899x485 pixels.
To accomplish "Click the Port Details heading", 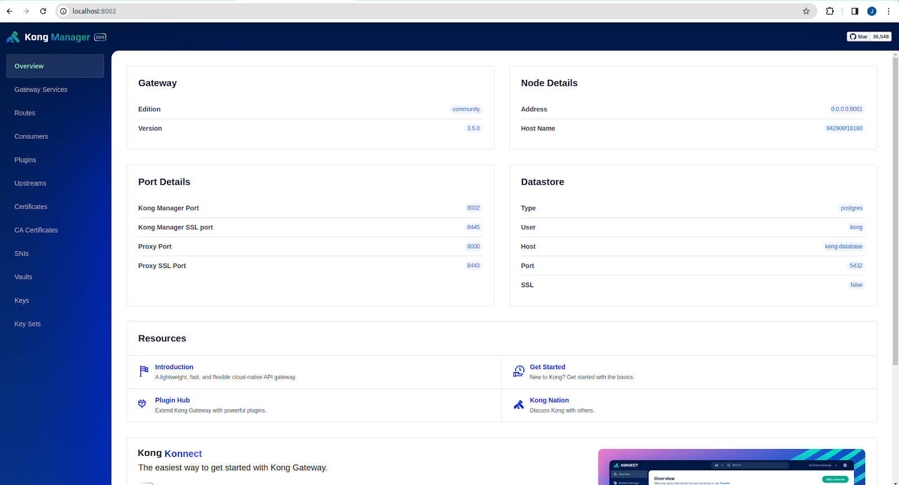I will tap(164, 182).
